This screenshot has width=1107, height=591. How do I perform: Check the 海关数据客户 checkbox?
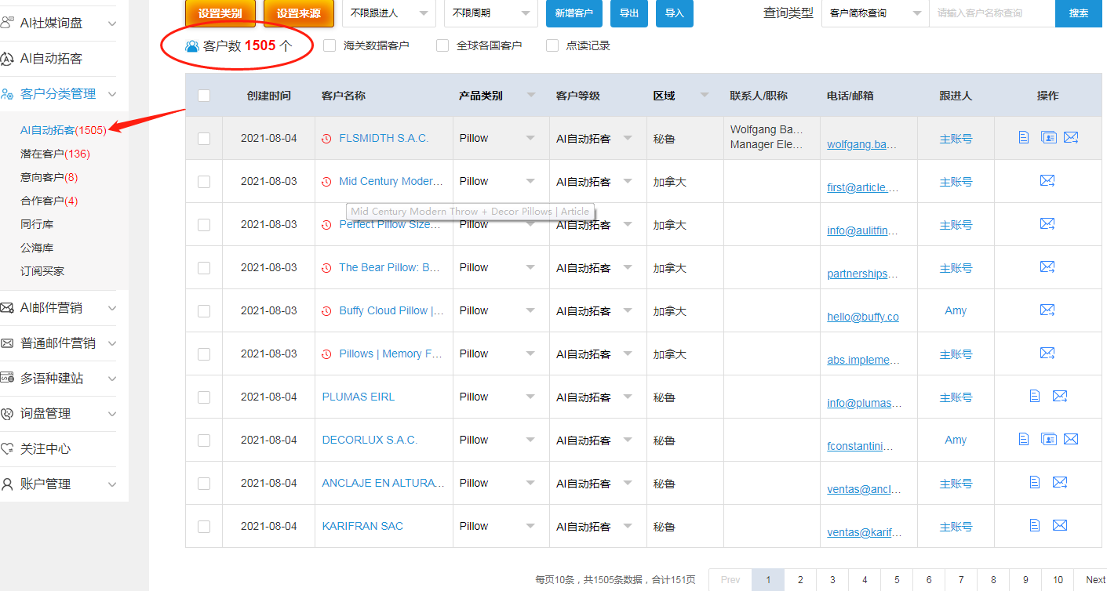coord(330,45)
